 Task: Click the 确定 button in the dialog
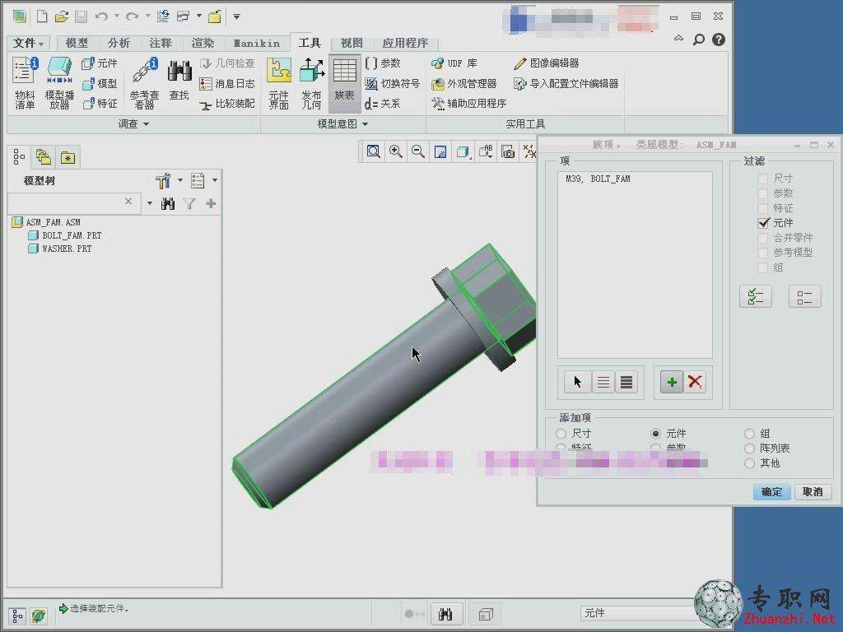(x=771, y=492)
